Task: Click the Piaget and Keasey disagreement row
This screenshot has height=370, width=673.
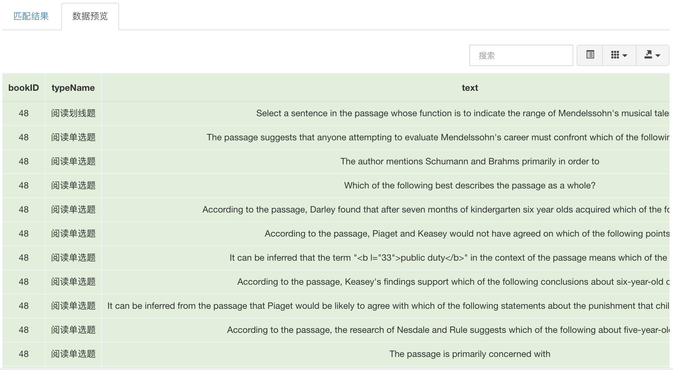Action: click(x=336, y=233)
